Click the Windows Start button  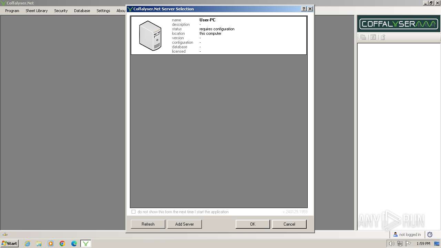(x=9, y=244)
